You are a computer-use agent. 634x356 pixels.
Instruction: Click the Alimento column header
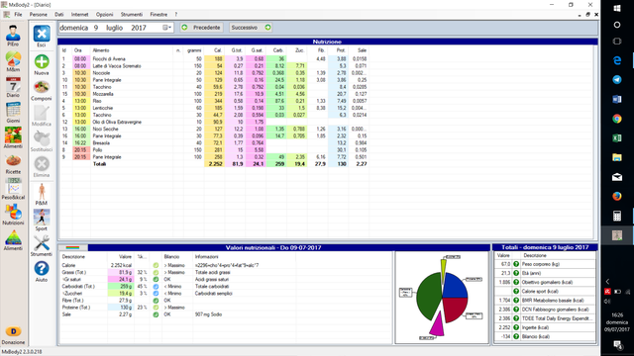coord(101,50)
